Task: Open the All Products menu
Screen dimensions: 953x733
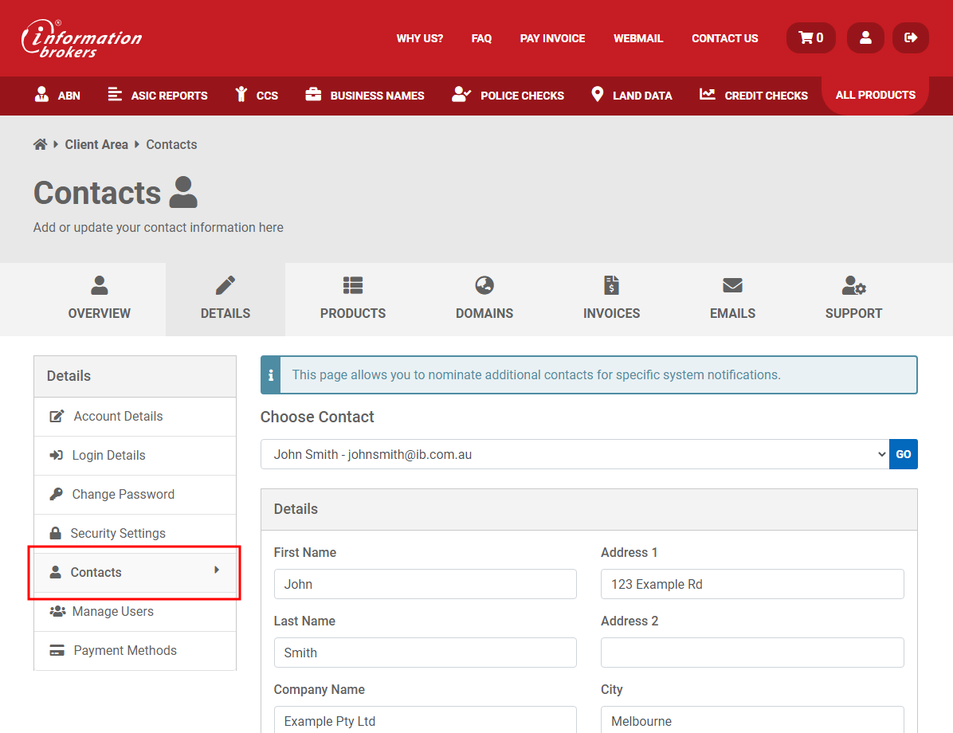Action: (875, 95)
